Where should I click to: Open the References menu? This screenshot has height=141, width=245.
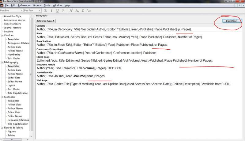[x=24, y=5]
